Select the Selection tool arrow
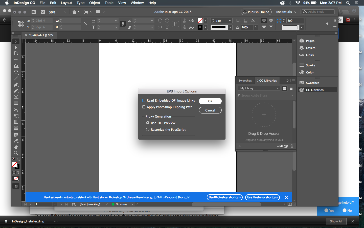 [x=16, y=41]
